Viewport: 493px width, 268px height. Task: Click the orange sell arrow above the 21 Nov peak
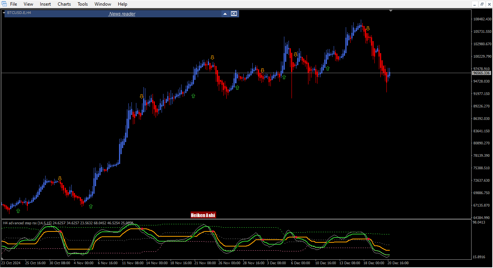click(212, 57)
